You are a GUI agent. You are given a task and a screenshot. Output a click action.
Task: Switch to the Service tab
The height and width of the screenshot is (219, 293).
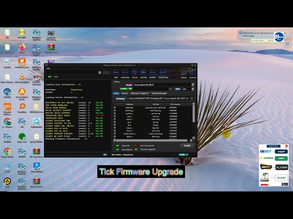125,93
